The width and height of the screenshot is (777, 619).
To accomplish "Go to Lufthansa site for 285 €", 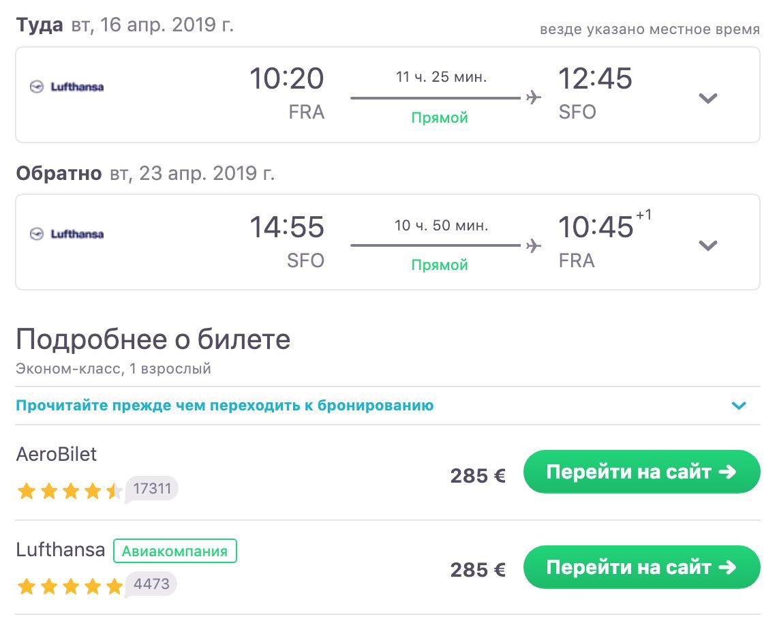I will pyautogui.click(x=641, y=567).
